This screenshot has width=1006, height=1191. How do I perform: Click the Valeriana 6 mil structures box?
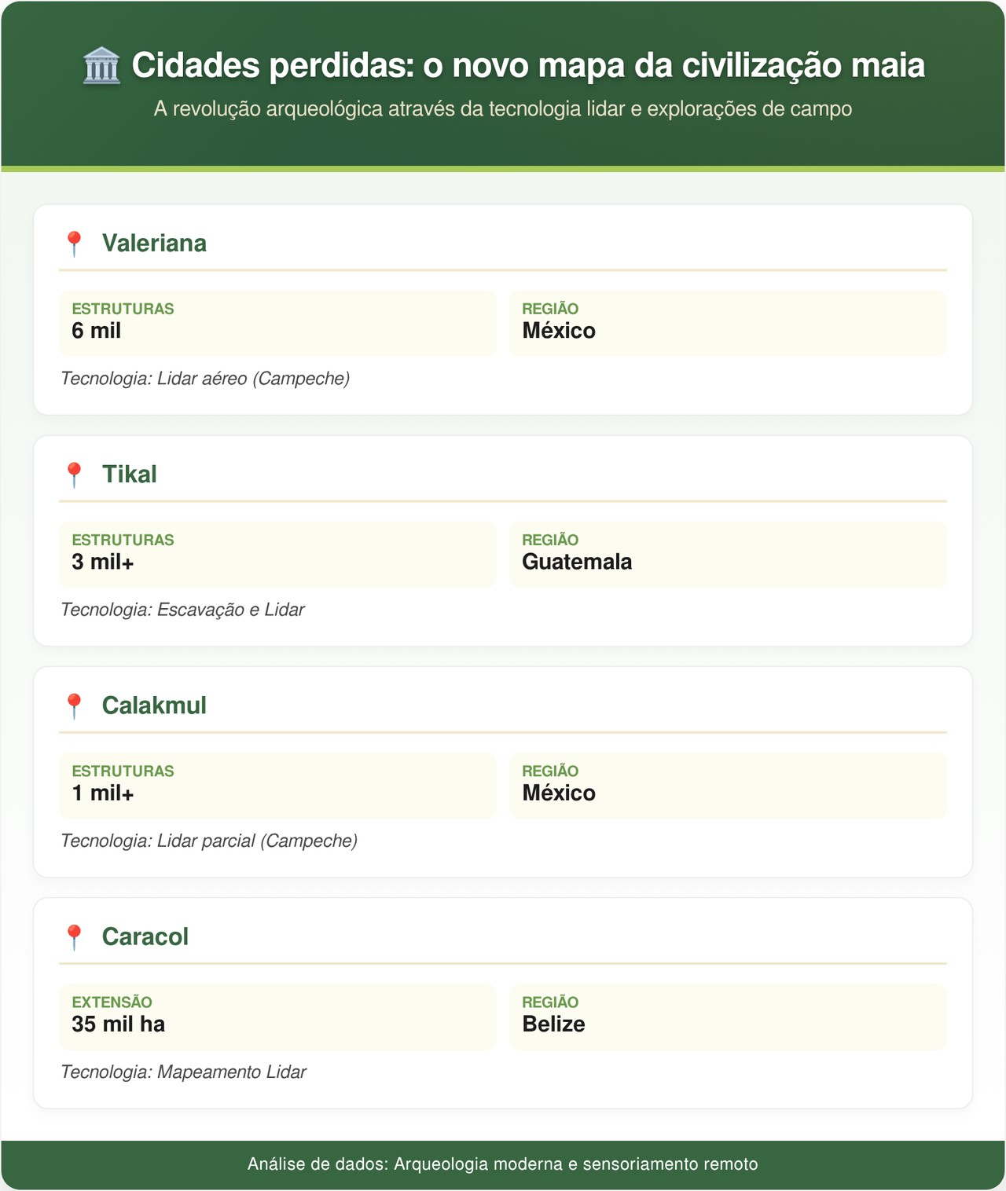(x=277, y=323)
